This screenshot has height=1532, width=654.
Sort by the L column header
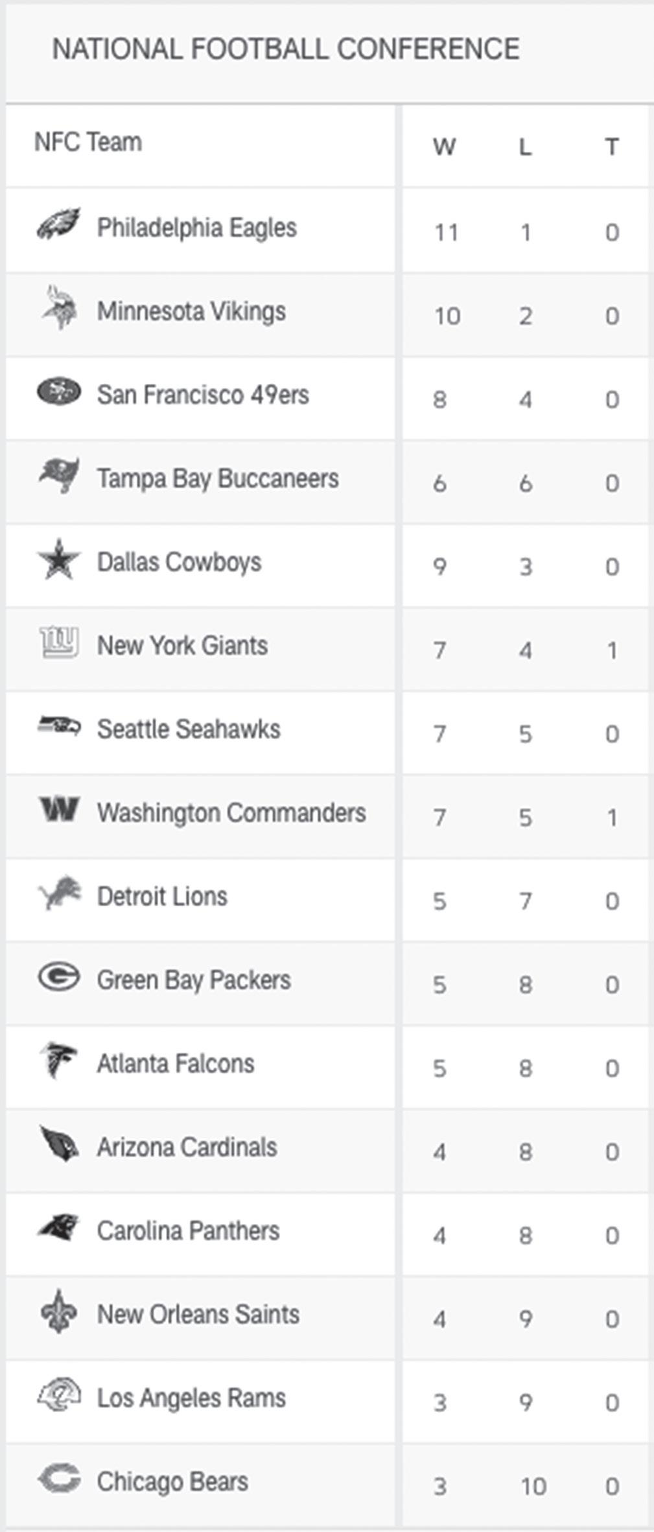pos(525,147)
